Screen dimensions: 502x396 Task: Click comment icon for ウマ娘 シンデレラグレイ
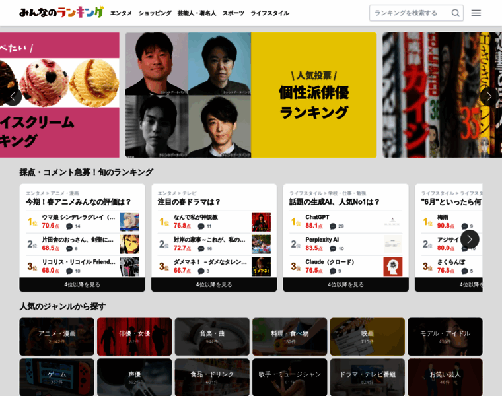pos(69,226)
